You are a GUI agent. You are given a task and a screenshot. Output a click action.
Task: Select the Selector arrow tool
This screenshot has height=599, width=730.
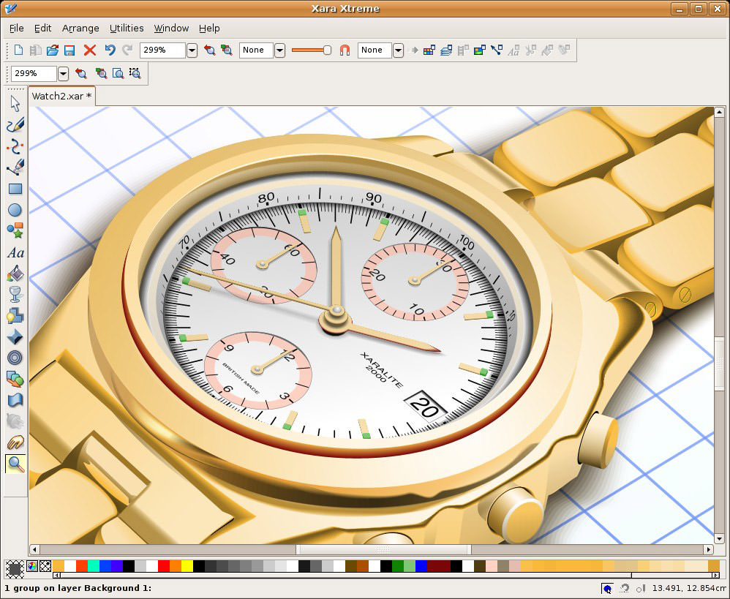[15, 104]
